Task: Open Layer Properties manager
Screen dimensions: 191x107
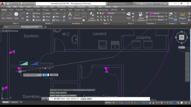Action: (92, 17)
